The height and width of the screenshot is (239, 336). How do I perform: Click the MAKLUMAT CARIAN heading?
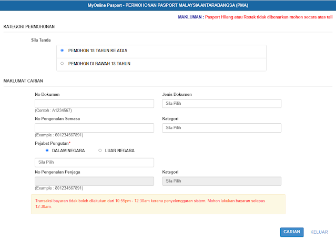click(23, 81)
